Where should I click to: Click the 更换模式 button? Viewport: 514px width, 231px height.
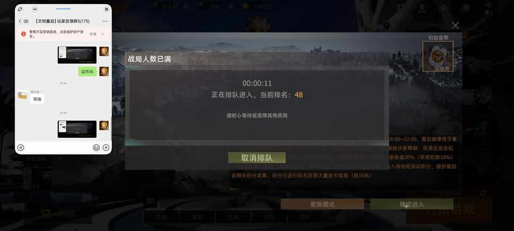click(x=322, y=204)
